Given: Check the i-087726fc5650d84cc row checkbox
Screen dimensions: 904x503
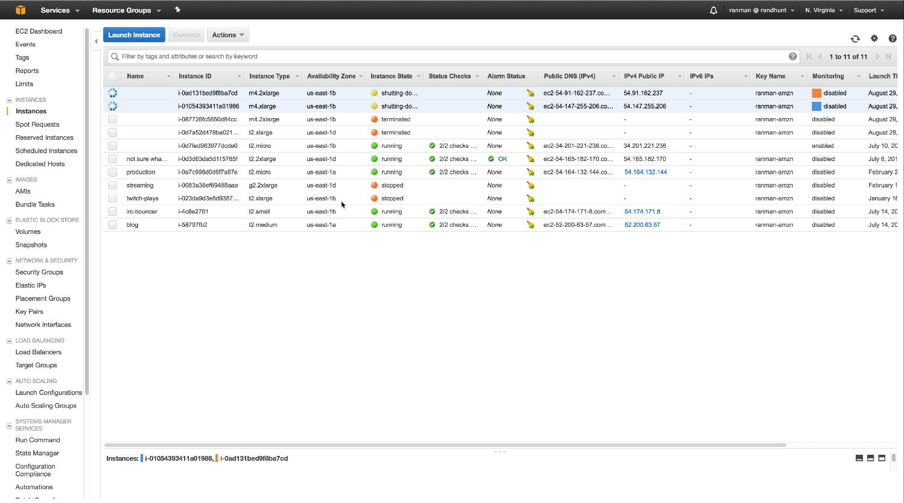Looking at the screenshot, I should 112,119.
